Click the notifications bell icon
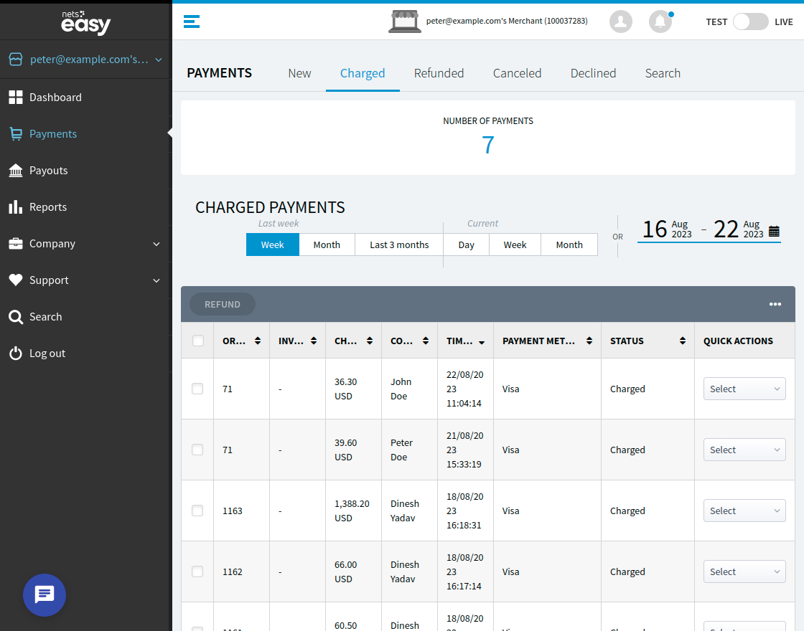 (660, 22)
